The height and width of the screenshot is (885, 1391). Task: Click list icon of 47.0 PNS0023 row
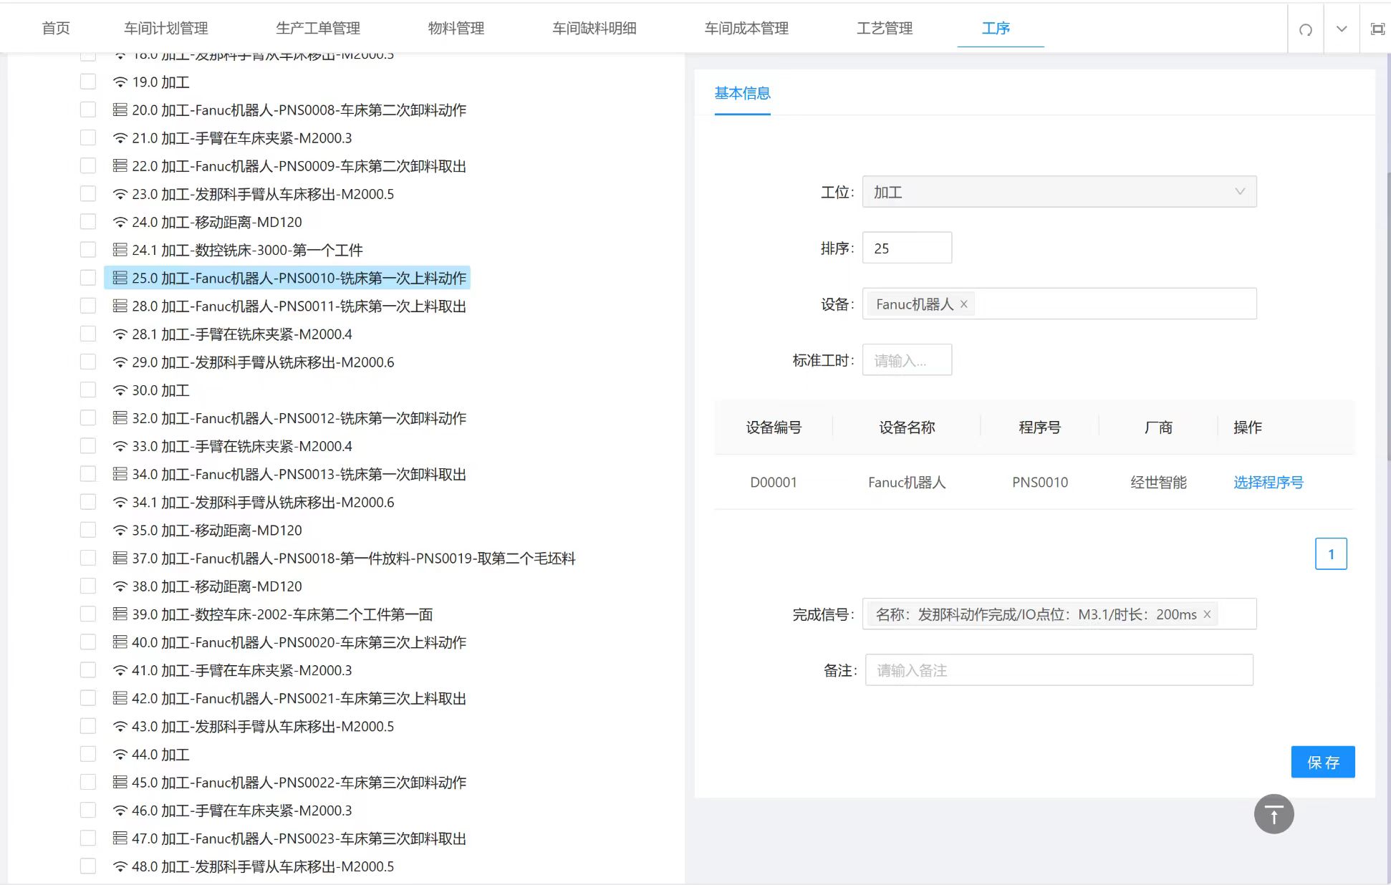(120, 838)
